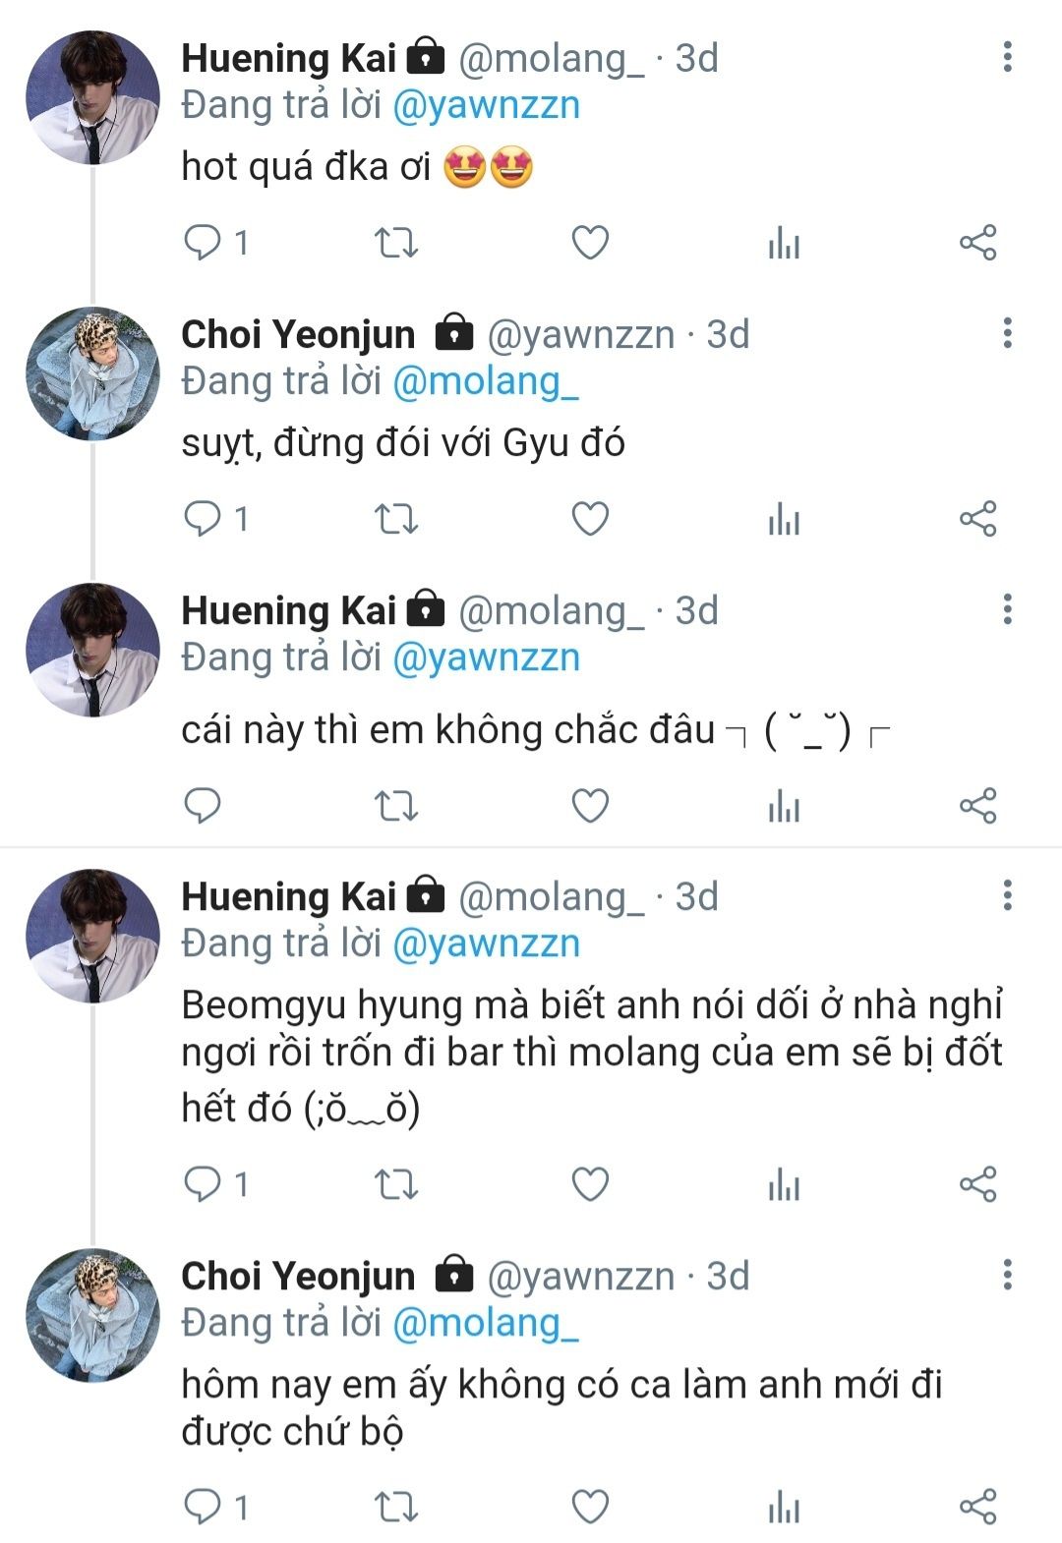Reply to the "hot quá đka ơi" tweet

click(x=204, y=242)
